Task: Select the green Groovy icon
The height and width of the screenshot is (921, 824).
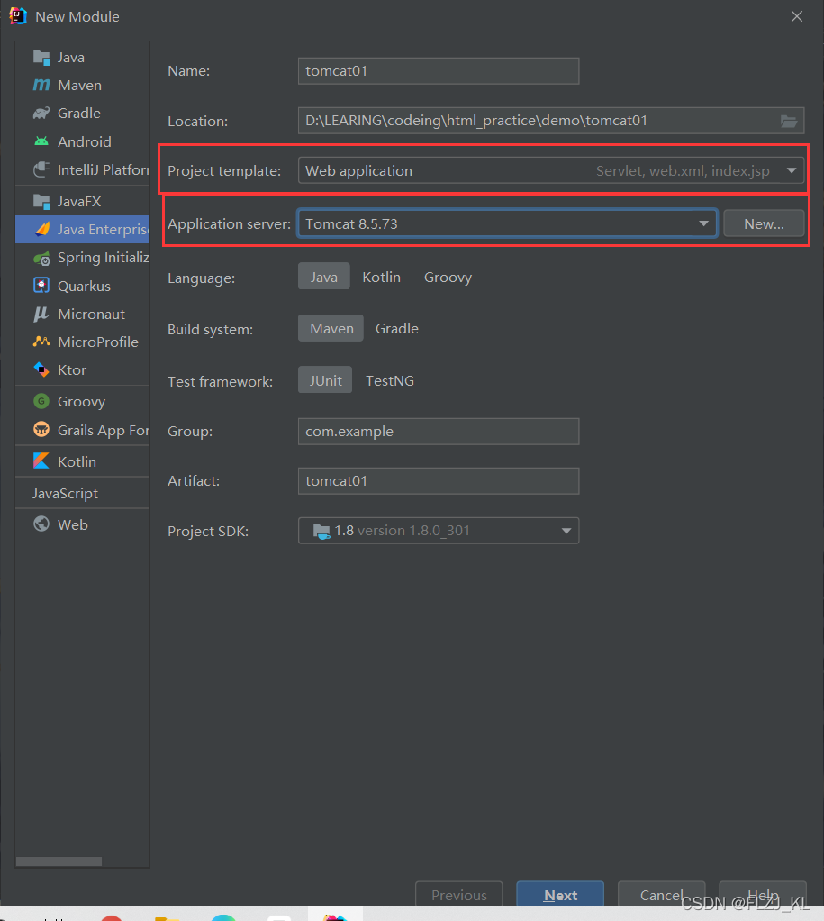Action: pyautogui.click(x=41, y=401)
